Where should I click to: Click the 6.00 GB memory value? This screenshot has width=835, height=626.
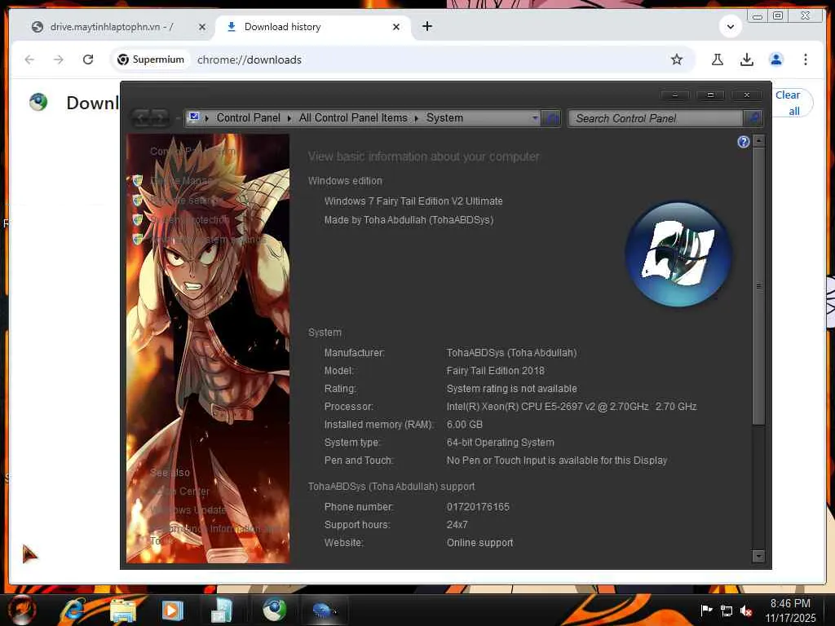(x=464, y=424)
